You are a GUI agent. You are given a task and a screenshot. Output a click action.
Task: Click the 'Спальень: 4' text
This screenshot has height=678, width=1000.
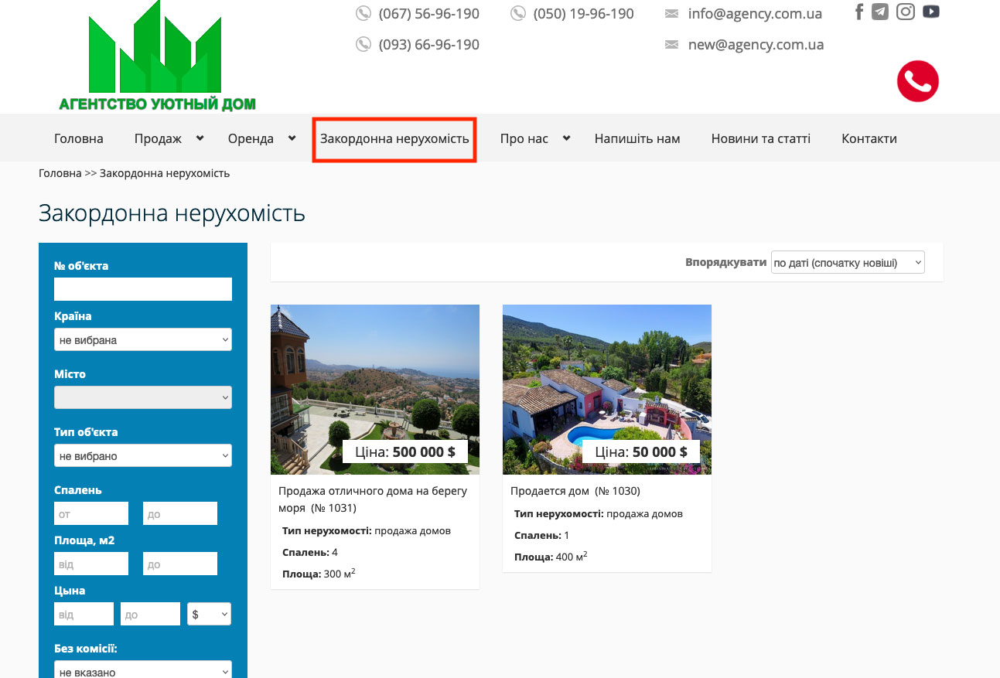310,552
